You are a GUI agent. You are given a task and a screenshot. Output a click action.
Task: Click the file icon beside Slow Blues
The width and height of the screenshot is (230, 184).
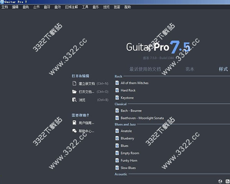point(117,168)
